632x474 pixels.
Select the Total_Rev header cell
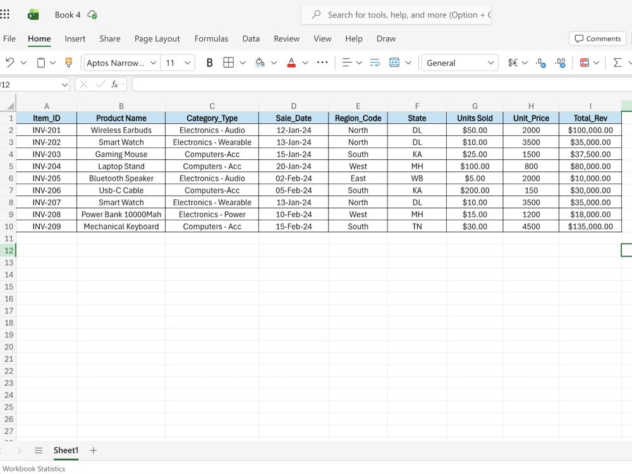click(x=590, y=118)
